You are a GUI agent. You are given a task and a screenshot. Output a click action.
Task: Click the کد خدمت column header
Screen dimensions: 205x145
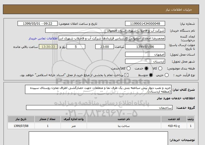point(174,119)
